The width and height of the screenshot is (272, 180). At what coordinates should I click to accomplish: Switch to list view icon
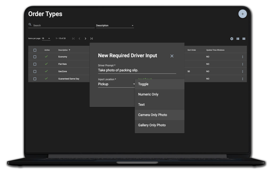click(x=238, y=39)
